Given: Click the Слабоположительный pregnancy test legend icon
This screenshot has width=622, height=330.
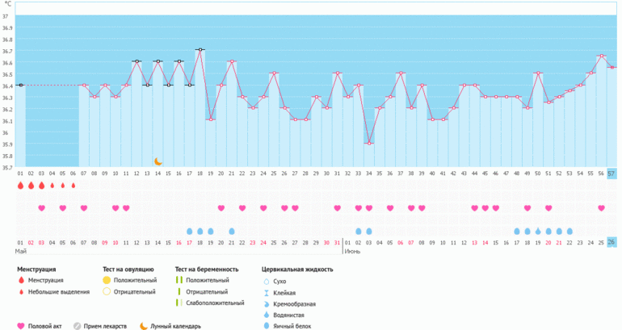Looking at the screenshot, I should coord(179,303).
